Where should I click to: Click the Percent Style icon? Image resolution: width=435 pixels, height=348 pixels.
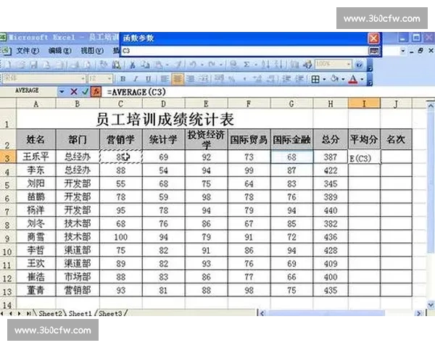click(232, 79)
